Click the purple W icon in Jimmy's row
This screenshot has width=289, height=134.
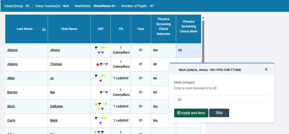click(x=103, y=53)
